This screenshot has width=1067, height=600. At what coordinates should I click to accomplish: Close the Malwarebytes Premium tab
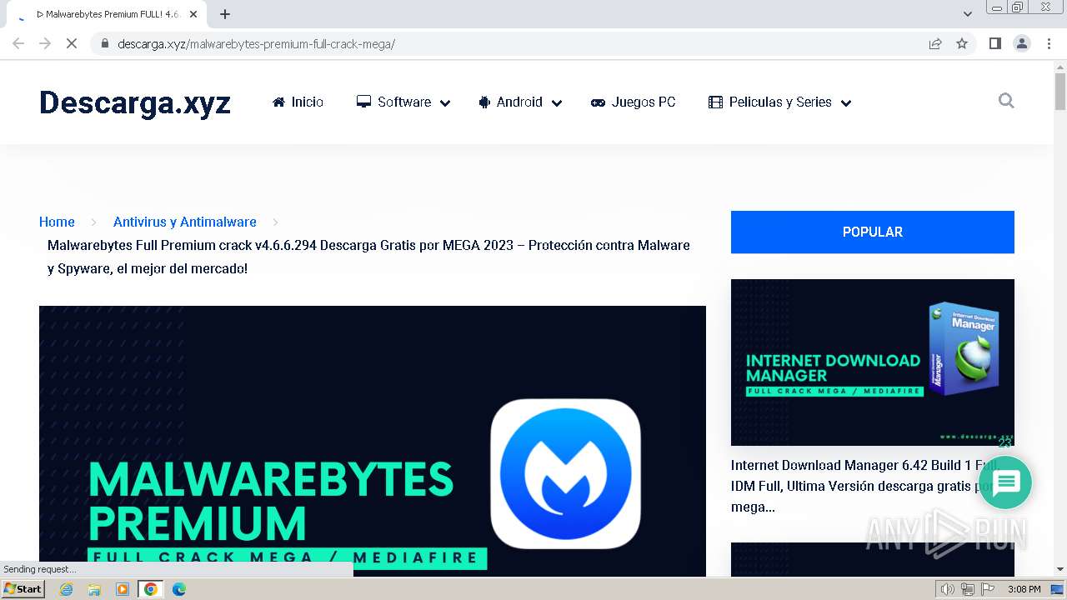(x=193, y=14)
